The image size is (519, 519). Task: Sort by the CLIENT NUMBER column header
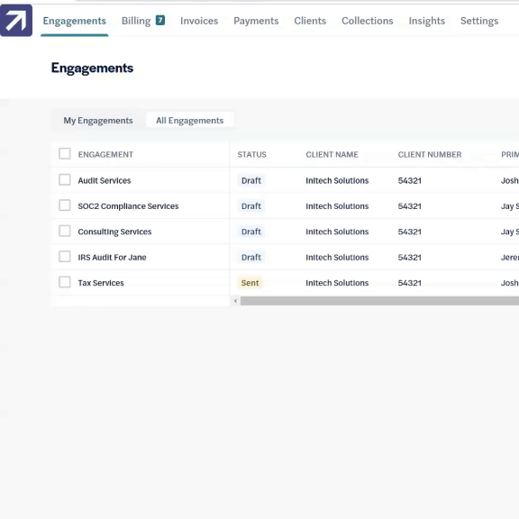[x=430, y=155]
